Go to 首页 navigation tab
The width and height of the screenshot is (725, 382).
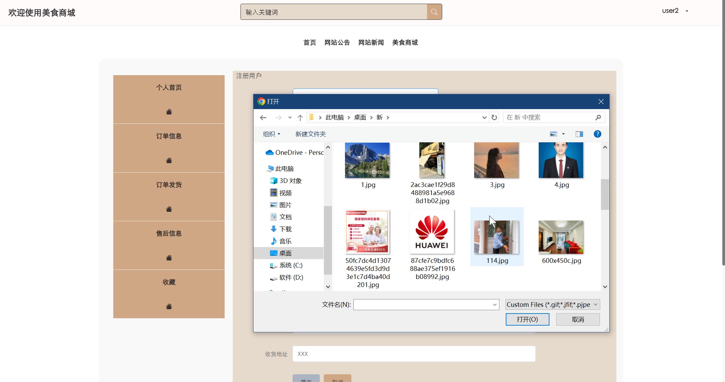tap(310, 43)
